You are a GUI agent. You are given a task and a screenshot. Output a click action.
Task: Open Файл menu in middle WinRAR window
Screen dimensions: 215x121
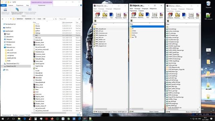click(x=131, y=9)
